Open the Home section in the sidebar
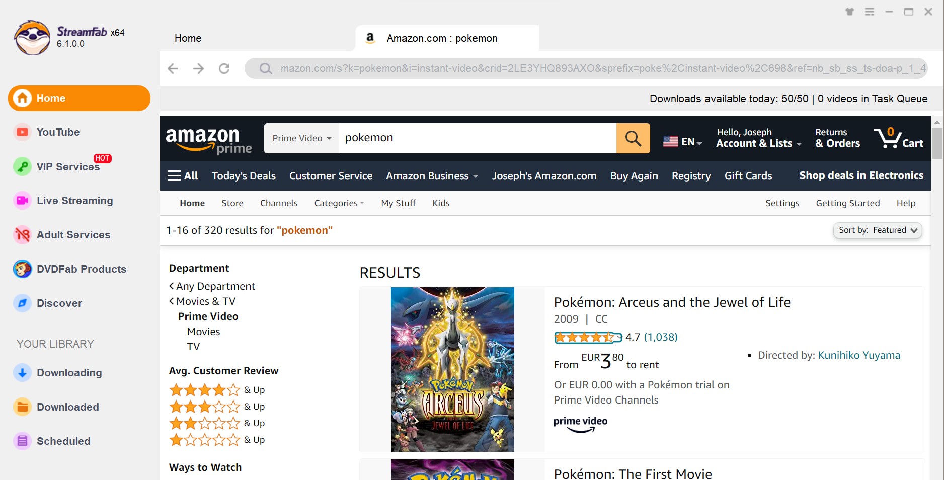The image size is (944, 480). 79,98
